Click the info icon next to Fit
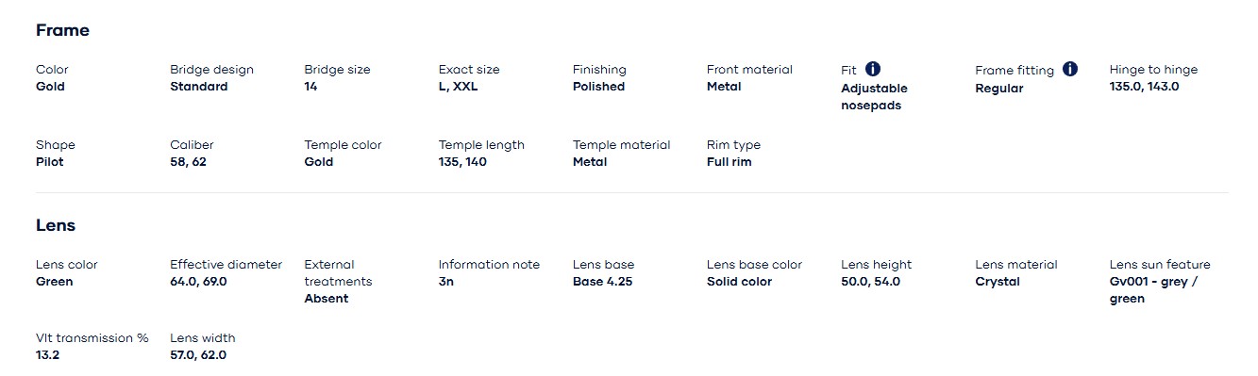The image size is (1258, 376). click(873, 69)
